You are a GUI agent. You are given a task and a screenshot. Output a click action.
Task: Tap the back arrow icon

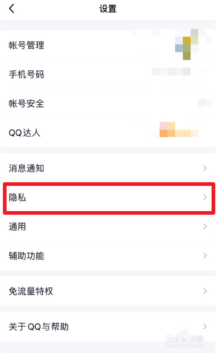click(12, 9)
